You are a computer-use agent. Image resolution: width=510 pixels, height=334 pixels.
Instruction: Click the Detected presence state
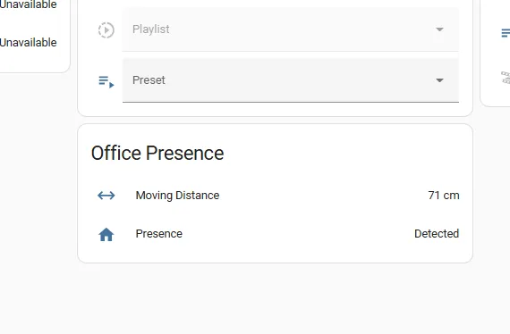(x=437, y=234)
